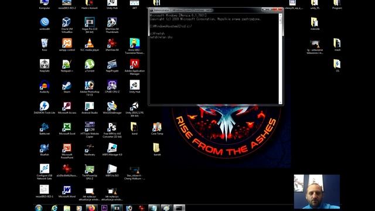This screenshot has height=211, width=375.
Task: Open the Battle.net desktop shortcut
Action: point(45,128)
